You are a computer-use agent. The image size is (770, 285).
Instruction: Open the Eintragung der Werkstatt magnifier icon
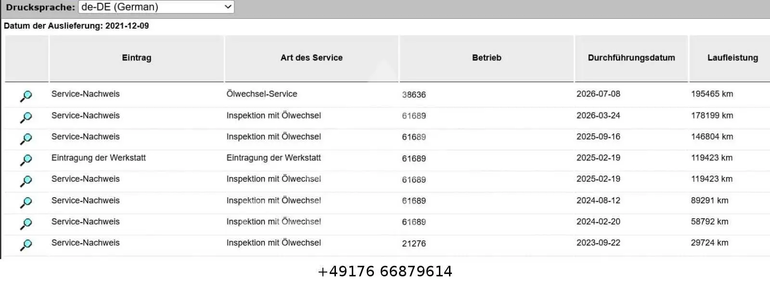(x=26, y=160)
